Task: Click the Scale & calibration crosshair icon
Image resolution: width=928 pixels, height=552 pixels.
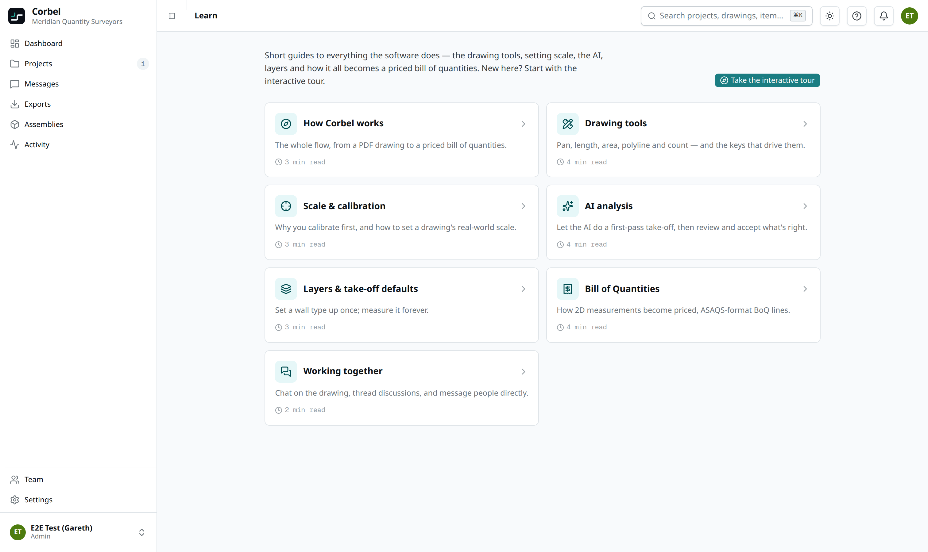Action: (286, 206)
